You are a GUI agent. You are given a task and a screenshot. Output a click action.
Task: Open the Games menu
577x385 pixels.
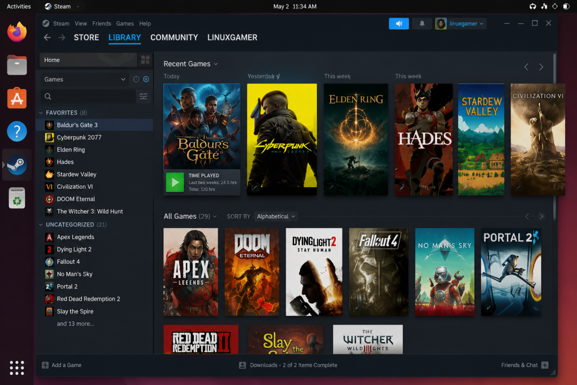point(125,24)
